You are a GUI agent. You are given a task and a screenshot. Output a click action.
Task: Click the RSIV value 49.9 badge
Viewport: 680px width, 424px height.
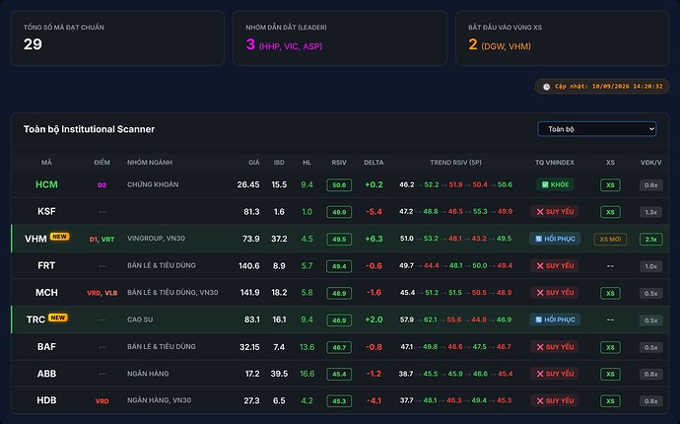click(339, 212)
